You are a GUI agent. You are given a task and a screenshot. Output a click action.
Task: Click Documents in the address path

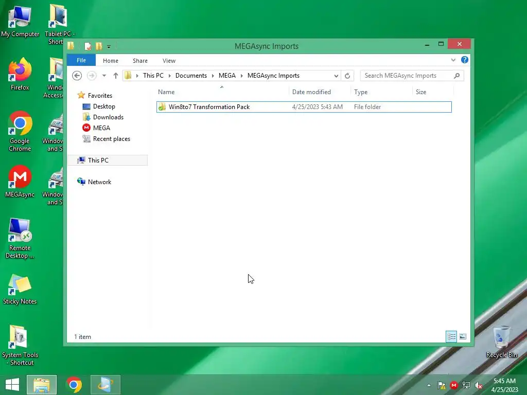[x=191, y=76]
